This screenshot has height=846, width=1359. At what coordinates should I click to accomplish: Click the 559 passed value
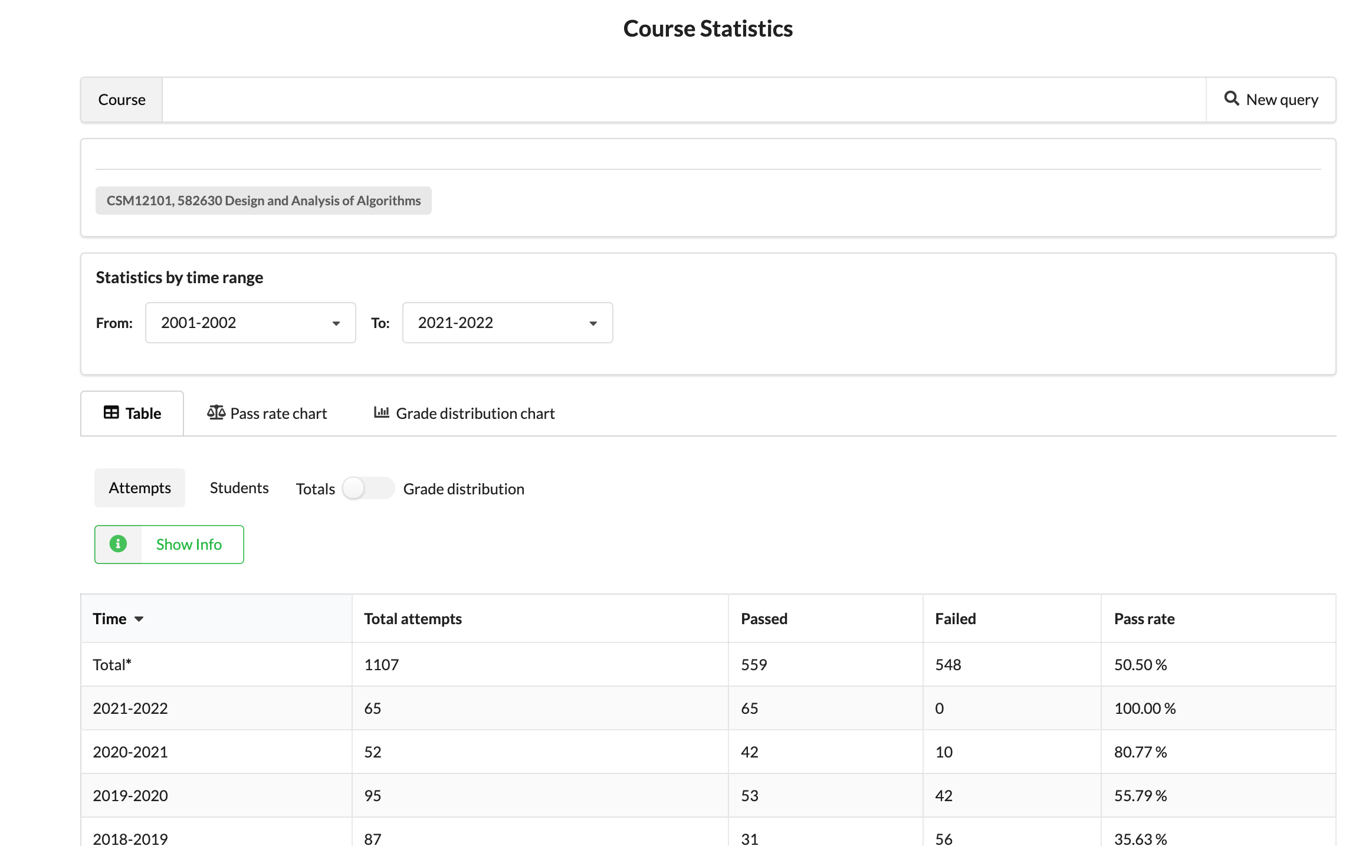[754, 665]
